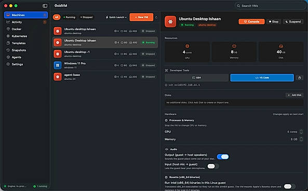The height and width of the screenshot is (191, 308).
Task: Suspend the running VM
Action: tap(293, 22)
